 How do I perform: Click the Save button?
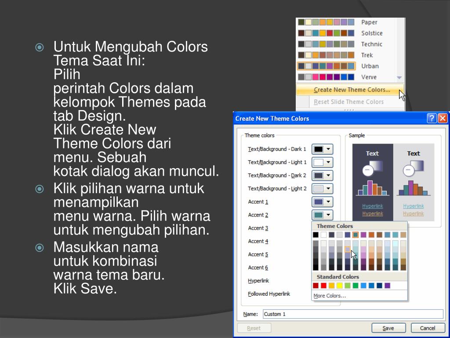click(388, 328)
